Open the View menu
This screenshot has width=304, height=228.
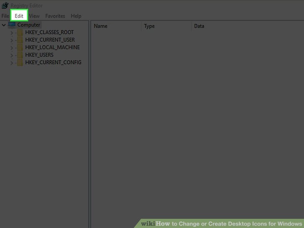coord(35,16)
